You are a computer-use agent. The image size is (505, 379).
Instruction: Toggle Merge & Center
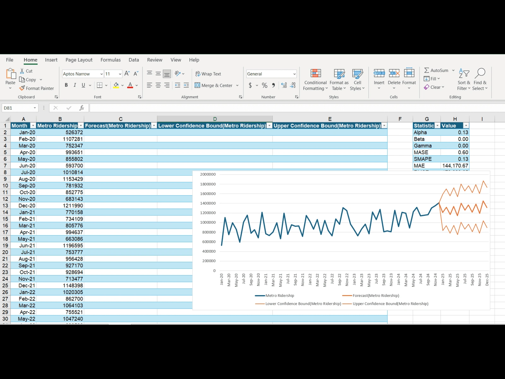(214, 85)
